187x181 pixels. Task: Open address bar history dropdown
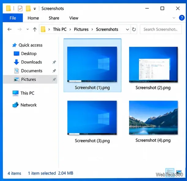[x=127, y=29]
